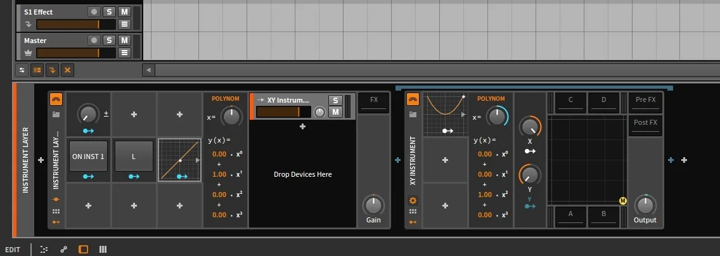Click blue Y modulation routing arrow
The height and width of the screenshot is (256, 720).
[x=530, y=207]
